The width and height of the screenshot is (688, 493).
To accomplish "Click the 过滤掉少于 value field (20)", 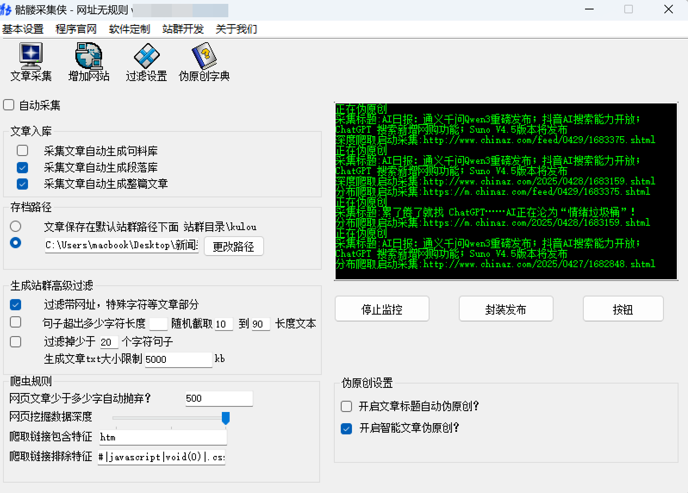I will click(x=109, y=342).
